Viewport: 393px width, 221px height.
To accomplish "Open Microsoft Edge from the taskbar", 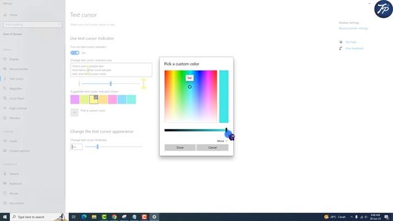I will click(x=84, y=217).
